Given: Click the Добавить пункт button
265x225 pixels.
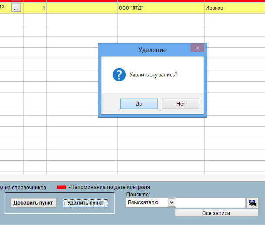Looking at the screenshot, I should click(34, 203).
